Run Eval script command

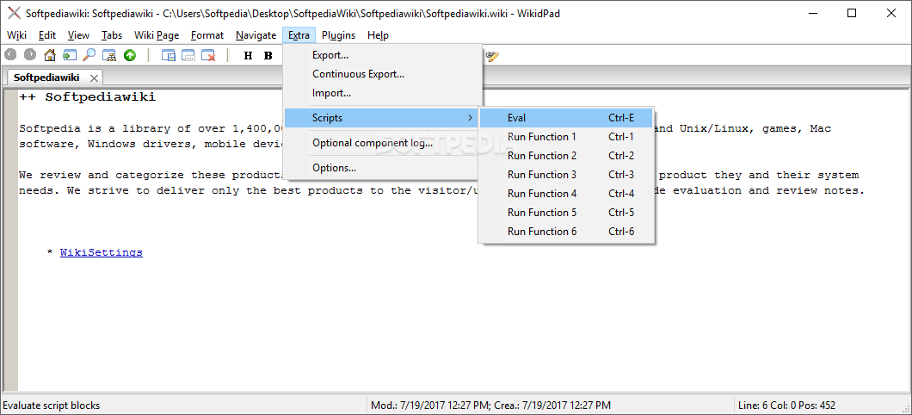pyautogui.click(x=566, y=118)
